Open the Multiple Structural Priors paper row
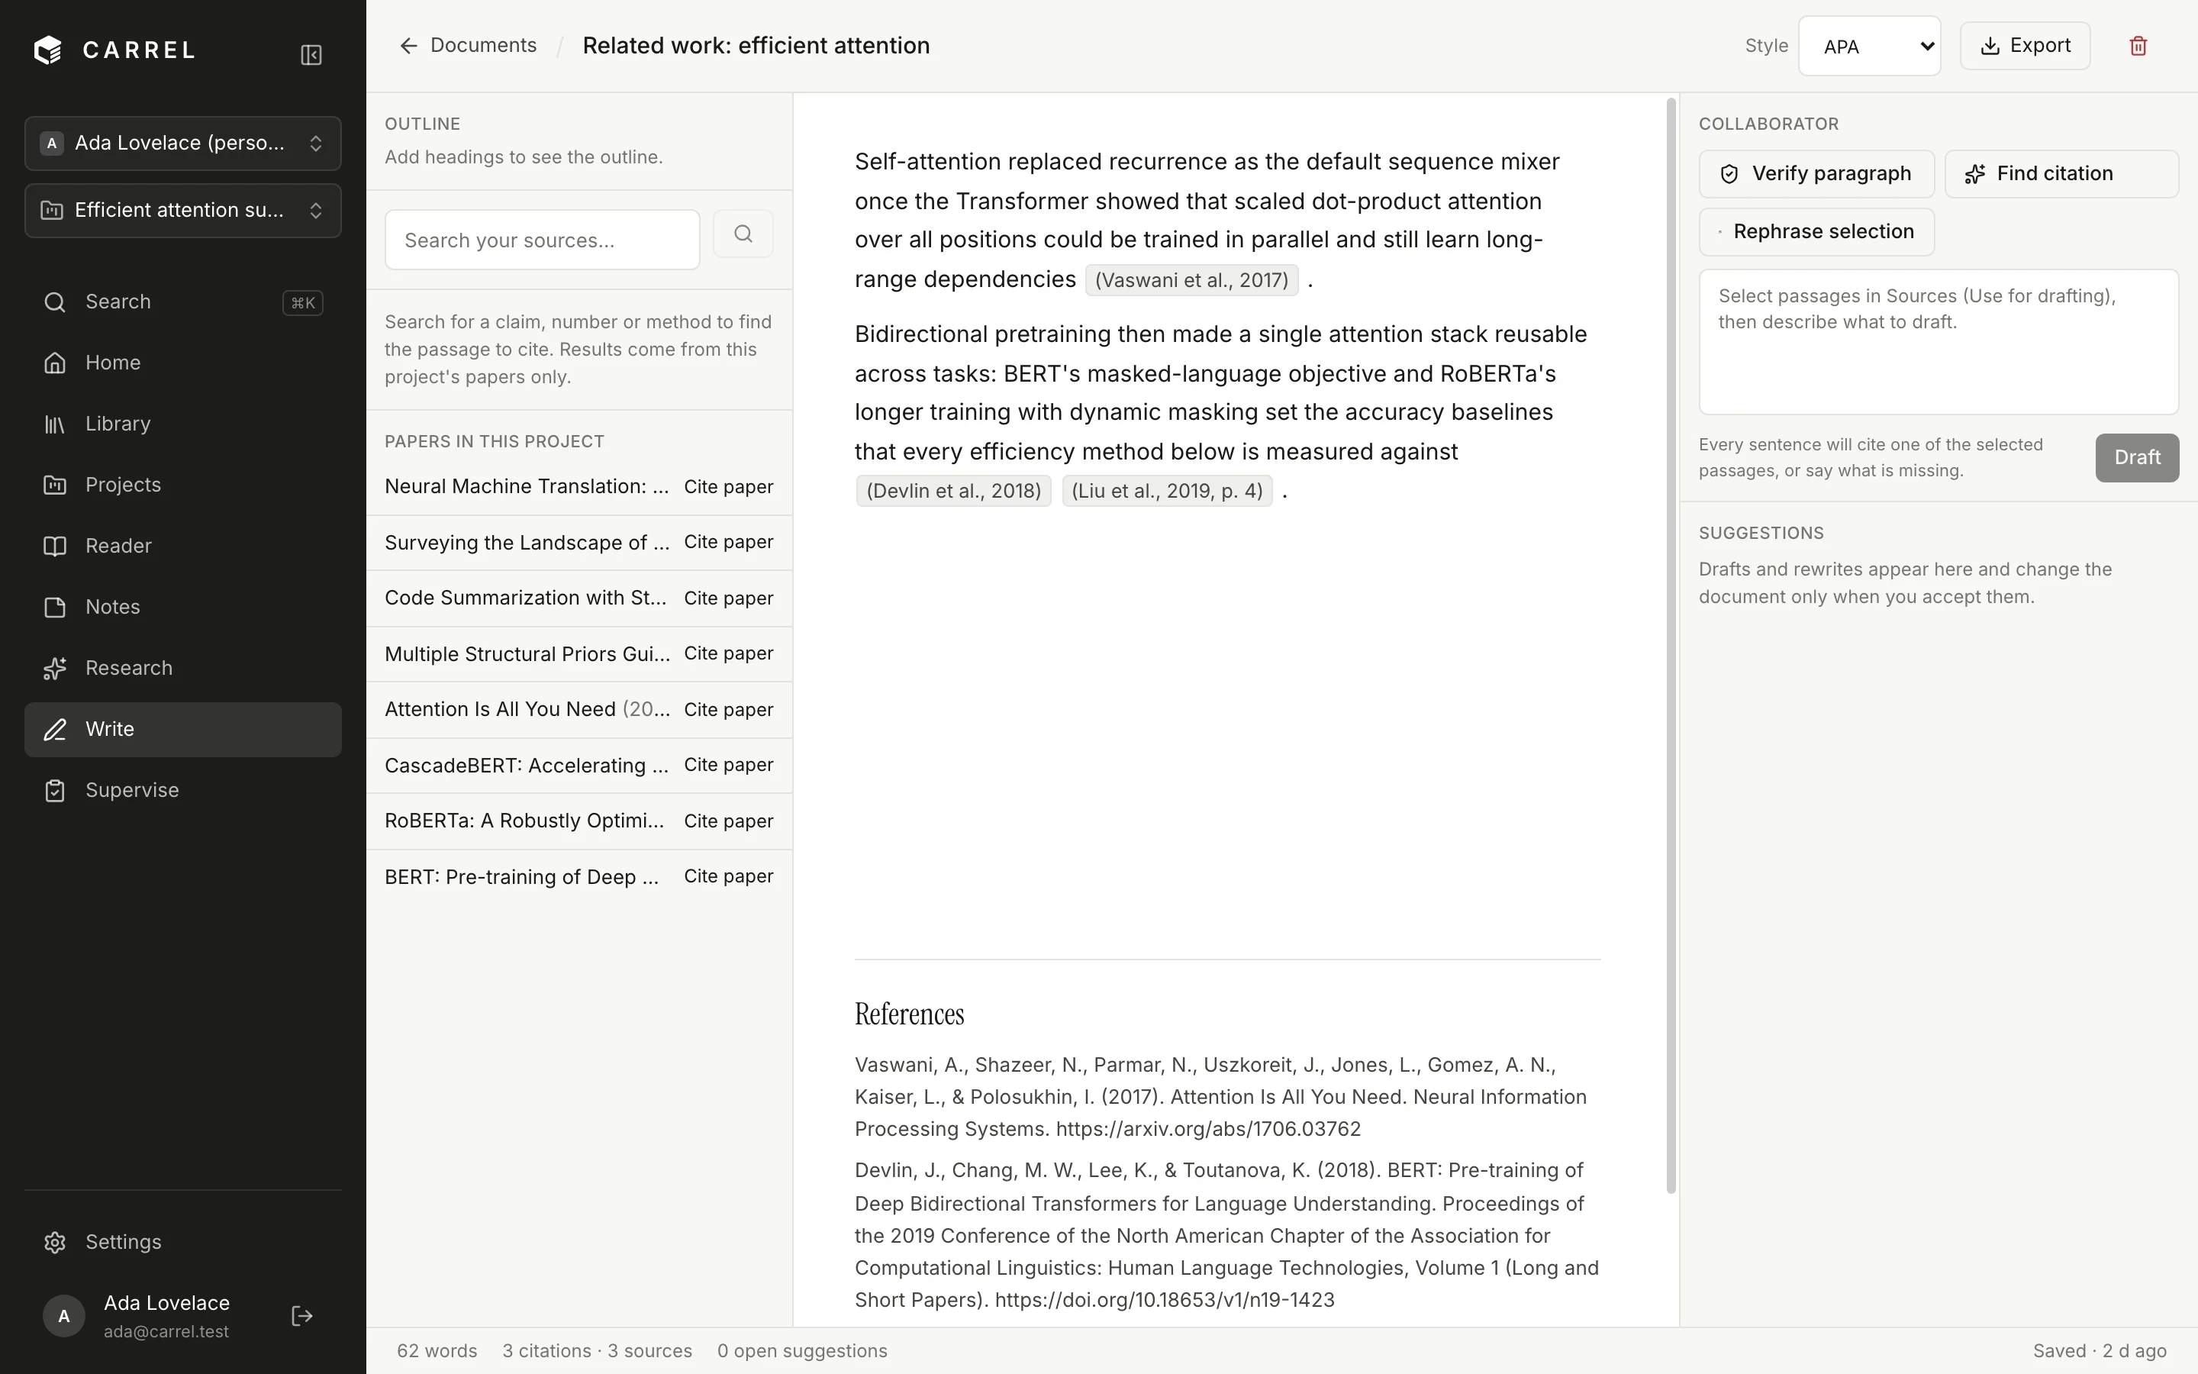 pos(527,654)
